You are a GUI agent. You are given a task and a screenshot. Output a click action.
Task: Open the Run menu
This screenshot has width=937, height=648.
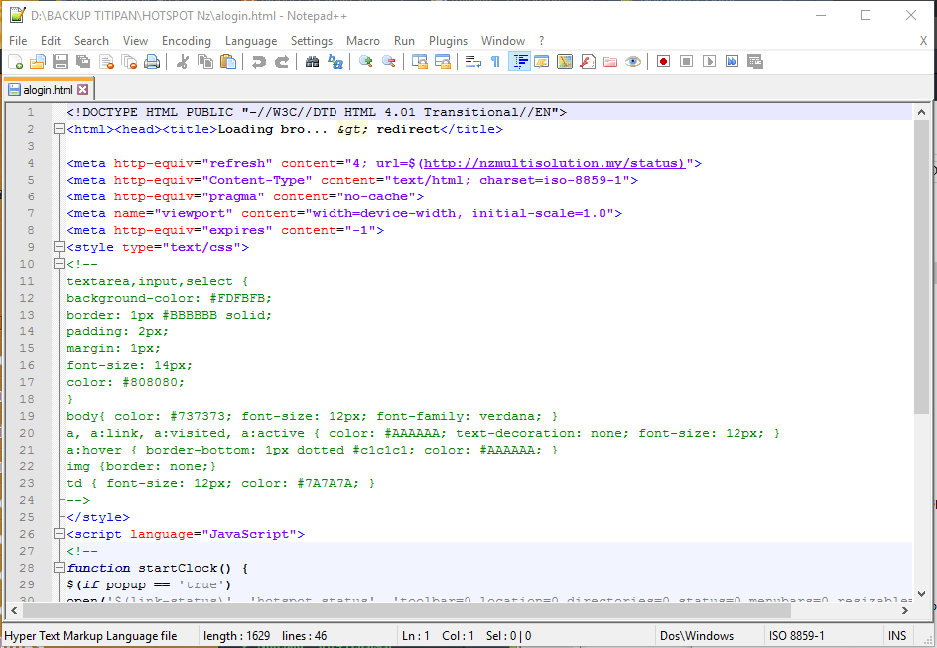tap(405, 41)
